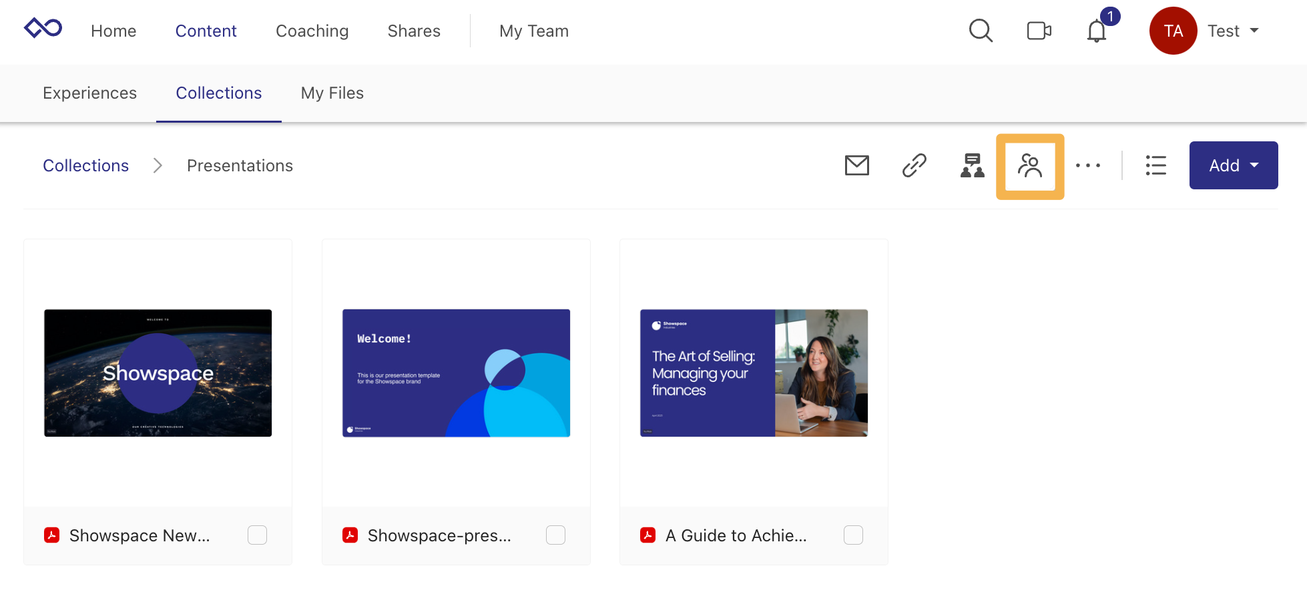
Task: Click the Showspace-pres... file name
Action: point(439,535)
